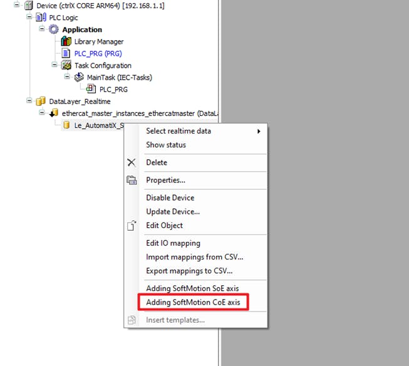Click the Delete X icon in the context menu
409x366 pixels.
click(x=132, y=162)
